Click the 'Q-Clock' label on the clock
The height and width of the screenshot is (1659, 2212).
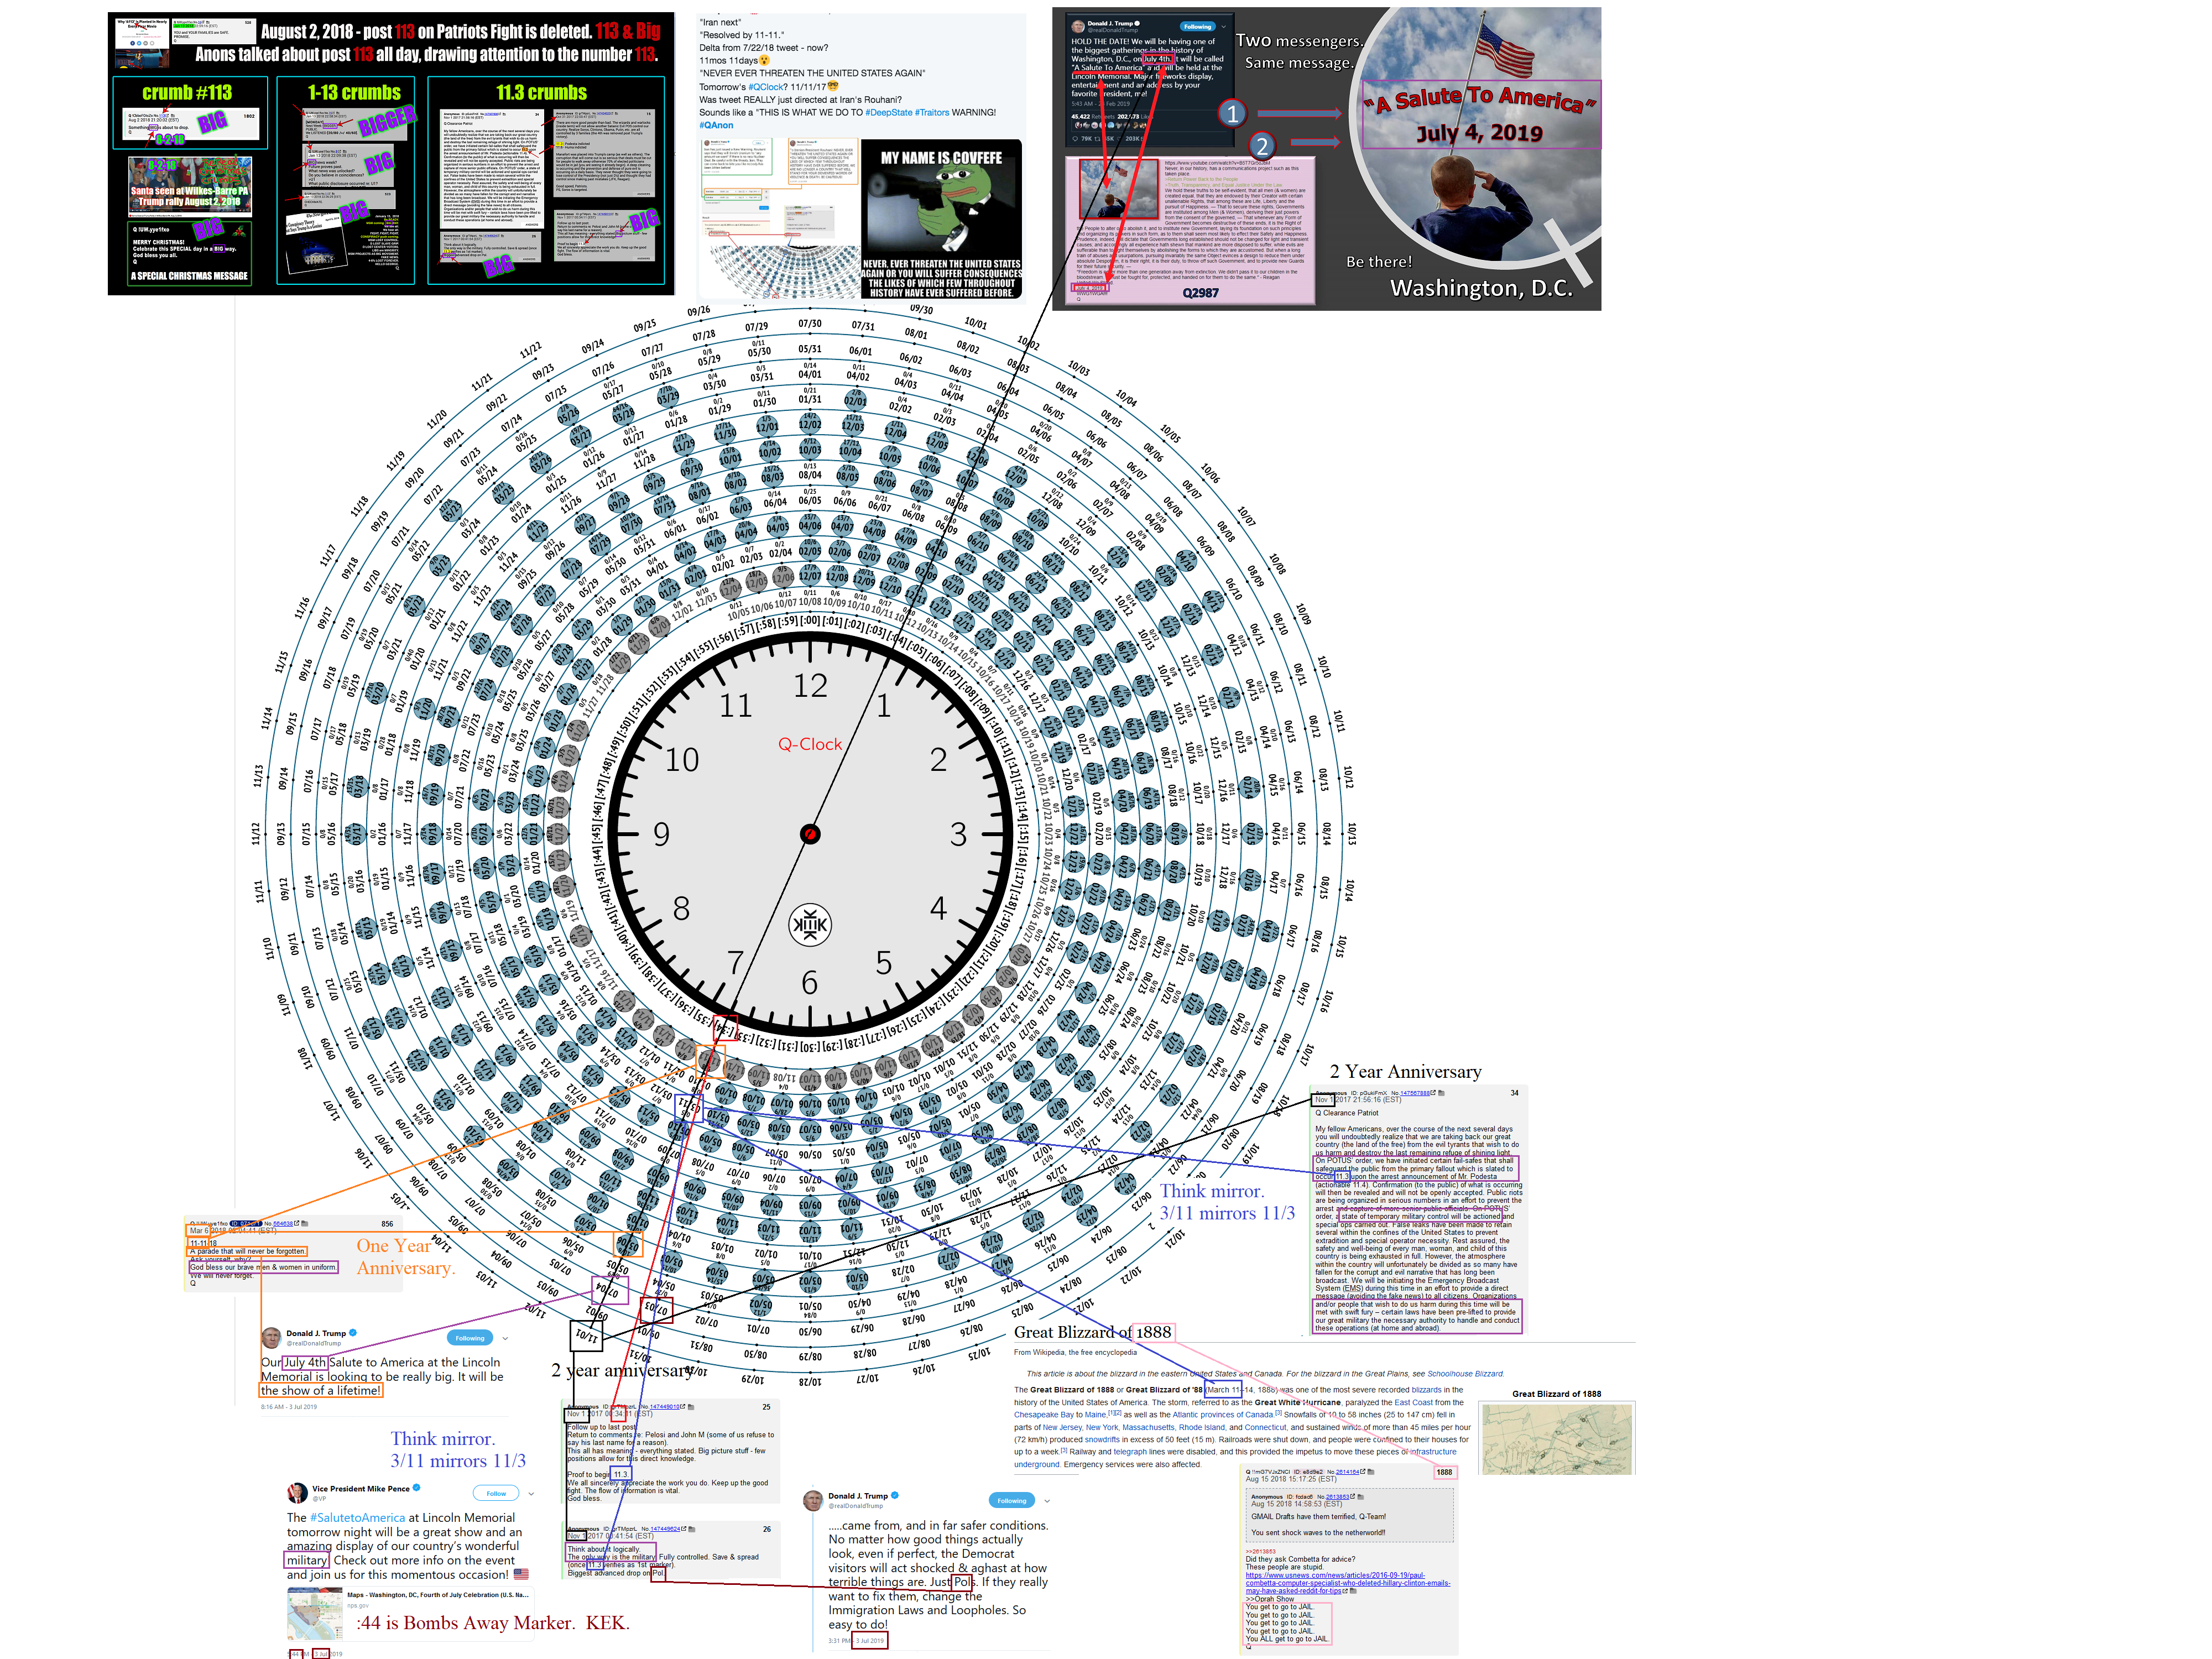[810, 744]
